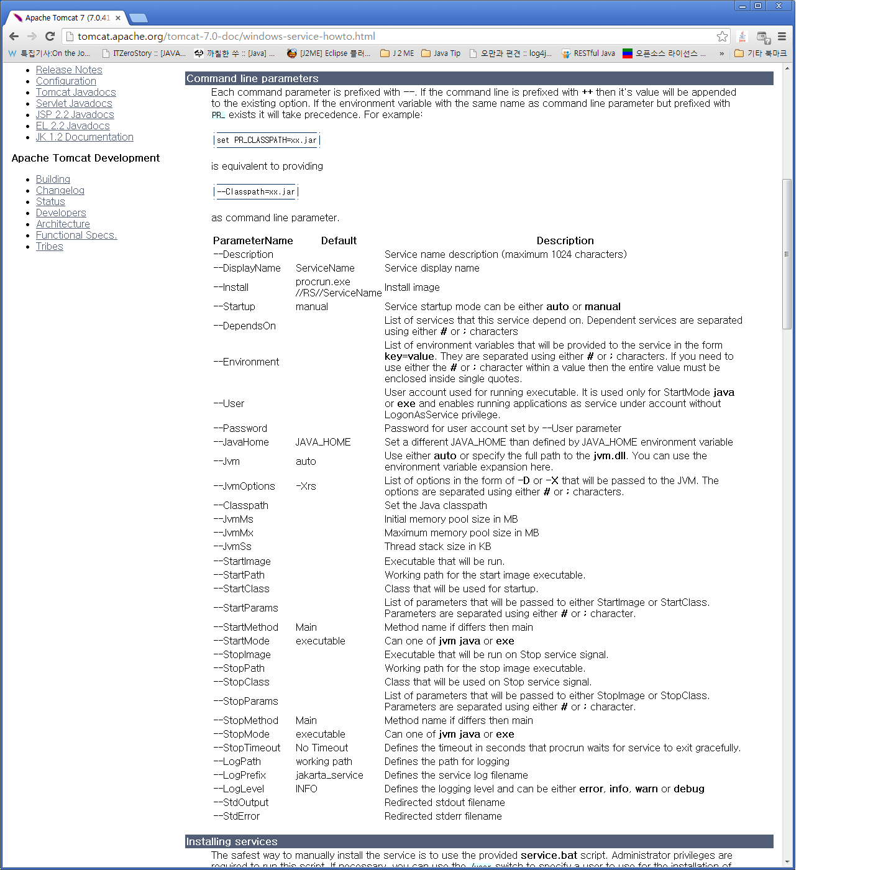Open the Building link
Image resolution: width=891 pixels, height=870 pixels.
coord(53,179)
